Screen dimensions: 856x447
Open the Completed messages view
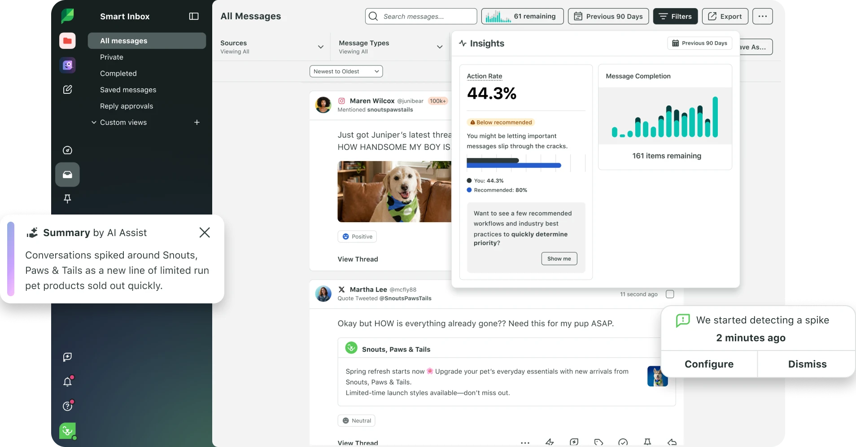coord(118,73)
